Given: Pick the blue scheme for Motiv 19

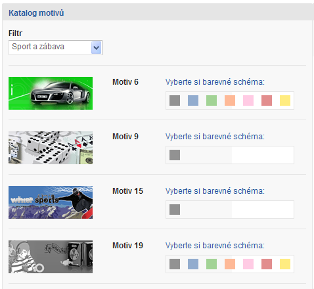Looking at the screenshot, I should tap(193, 264).
